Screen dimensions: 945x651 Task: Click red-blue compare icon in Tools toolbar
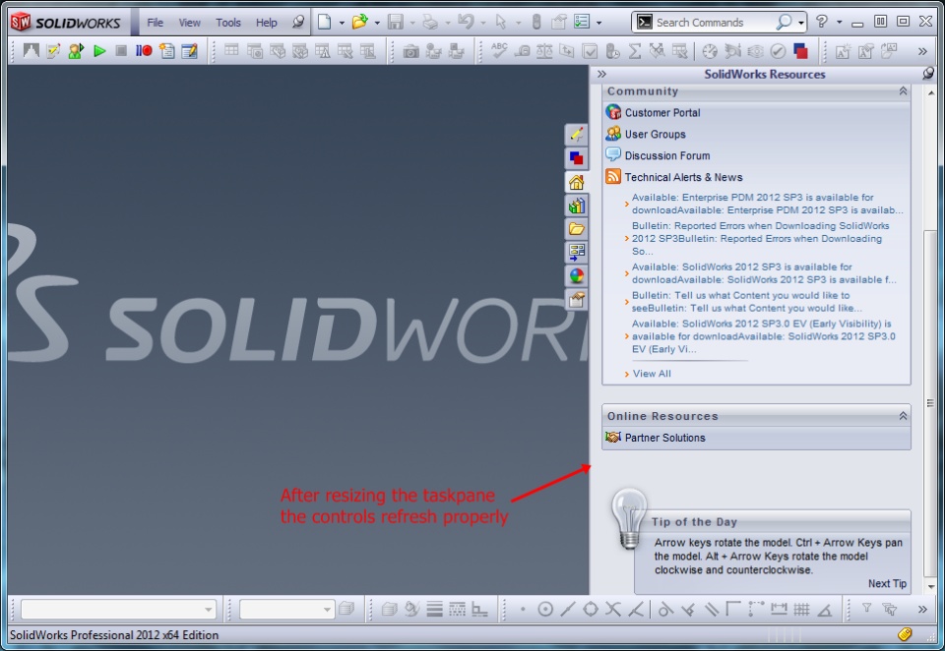(800, 51)
